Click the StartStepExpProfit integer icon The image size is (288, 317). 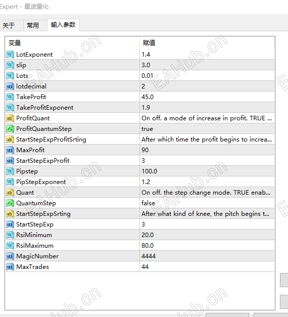pyautogui.click(x=10, y=160)
